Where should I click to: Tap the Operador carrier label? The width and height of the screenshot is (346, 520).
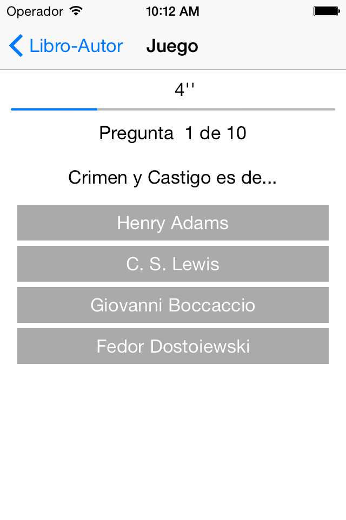pyautogui.click(x=35, y=11)
